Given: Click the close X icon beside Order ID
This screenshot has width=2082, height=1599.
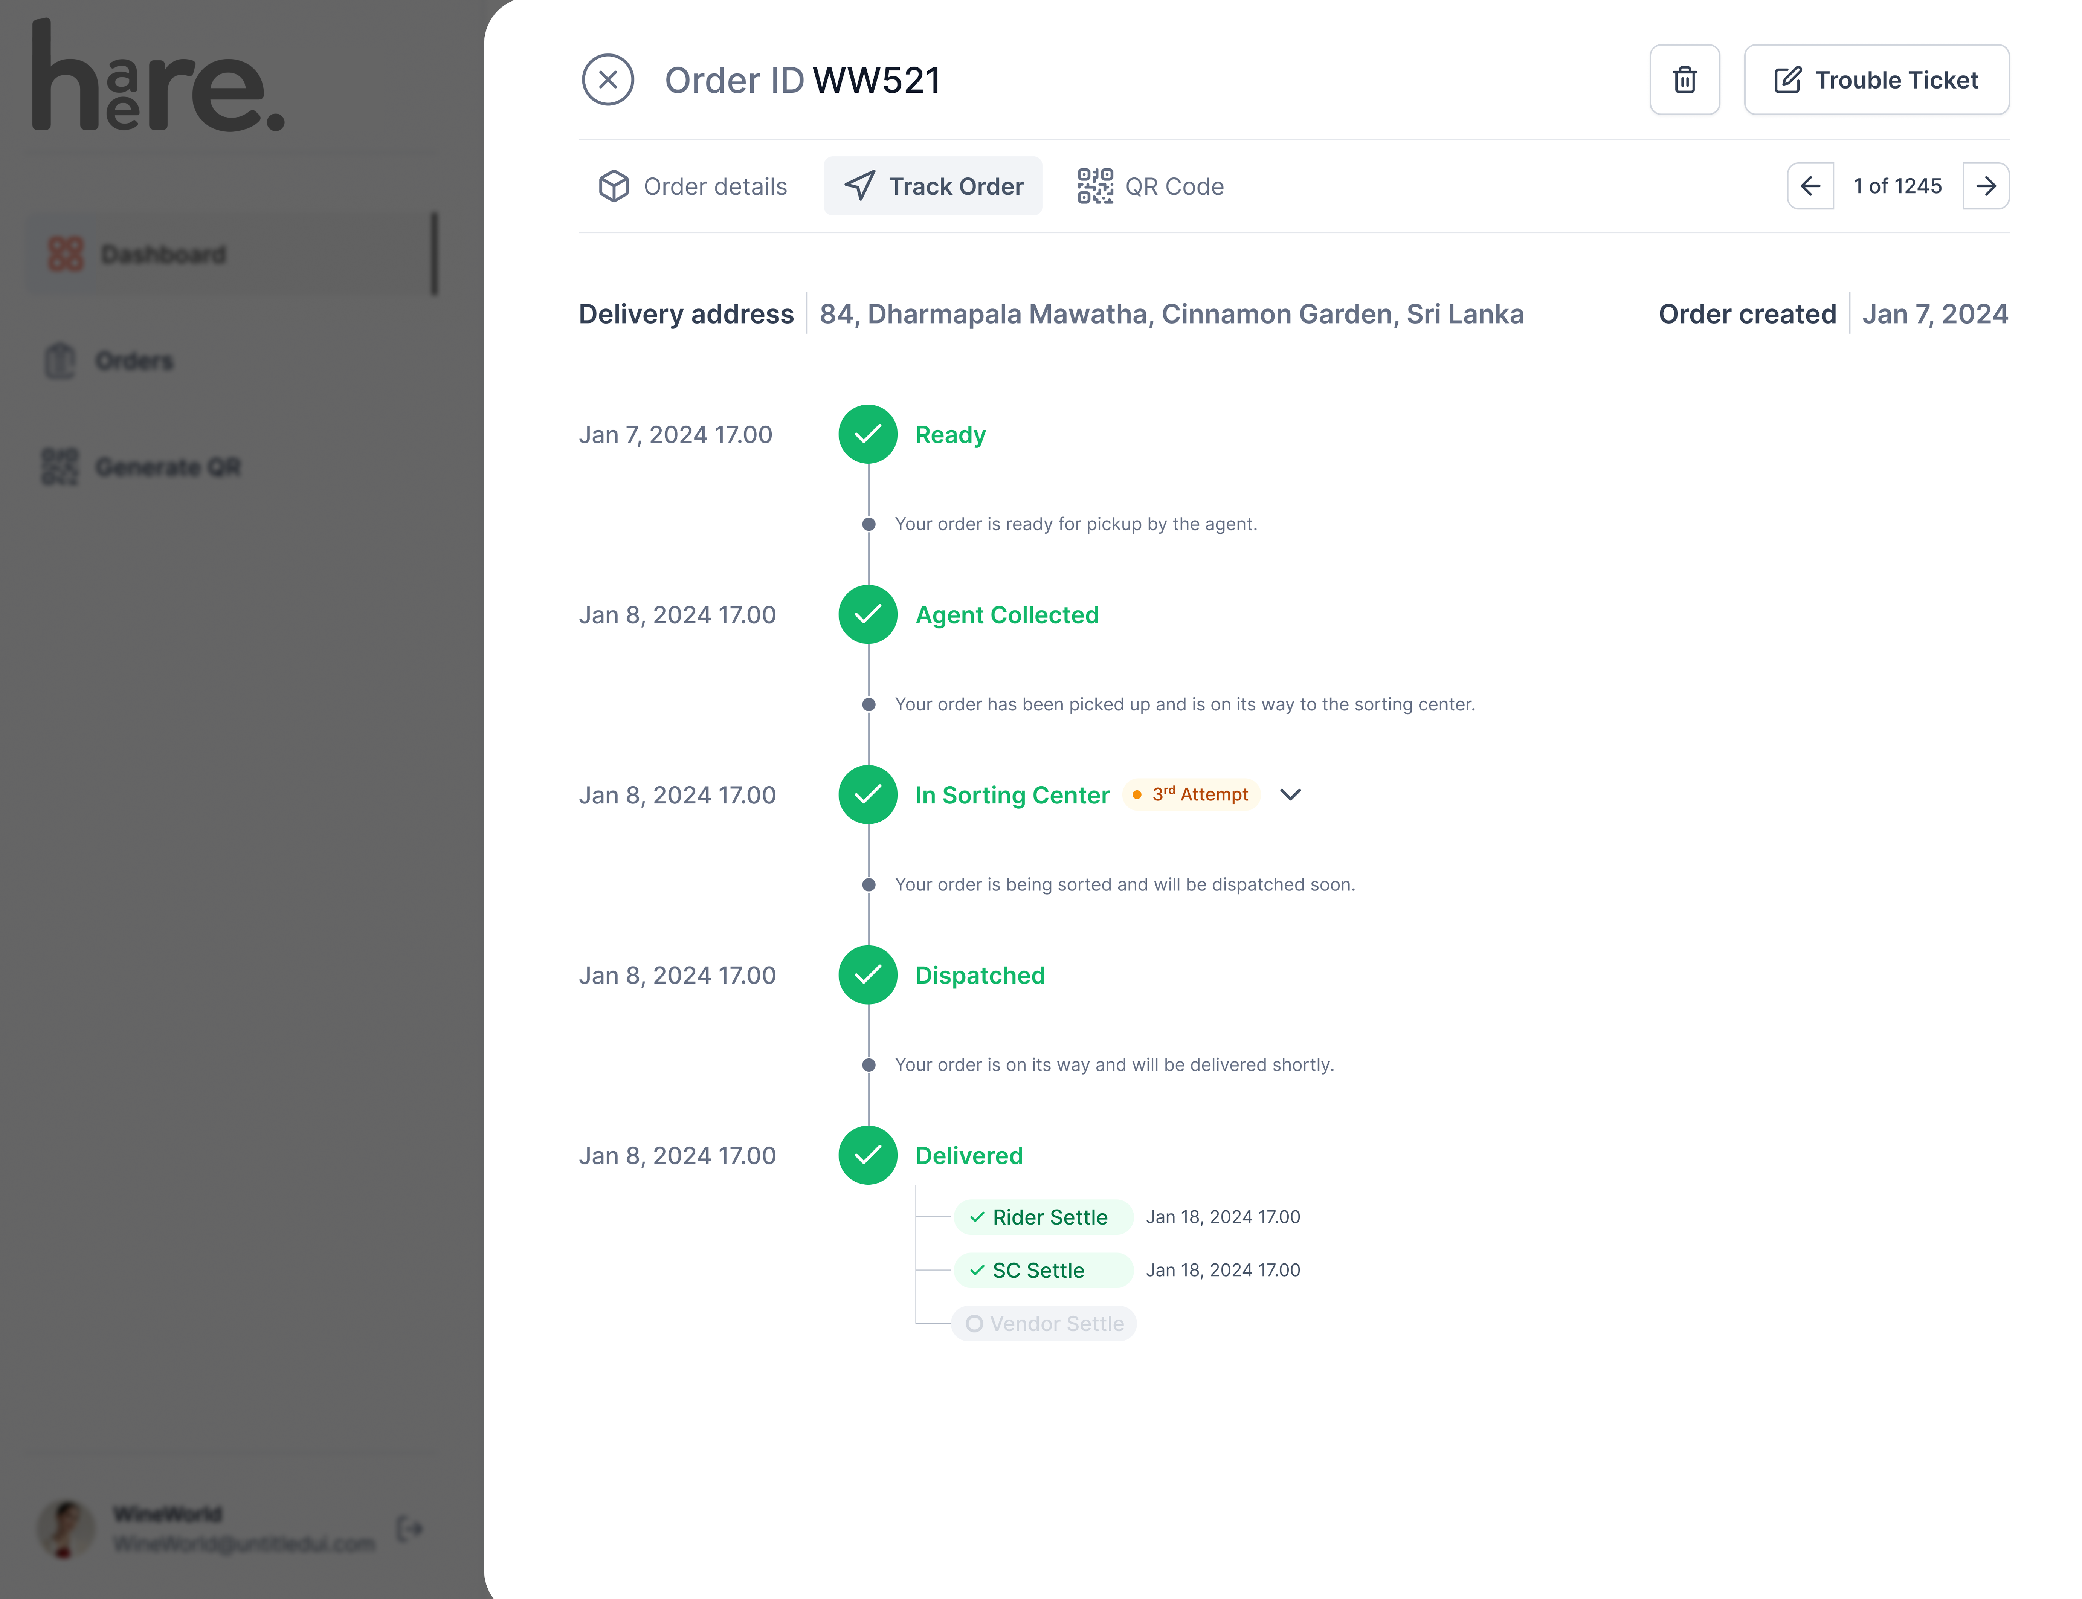Looking at the screenshot, I should tap(608, 80).
